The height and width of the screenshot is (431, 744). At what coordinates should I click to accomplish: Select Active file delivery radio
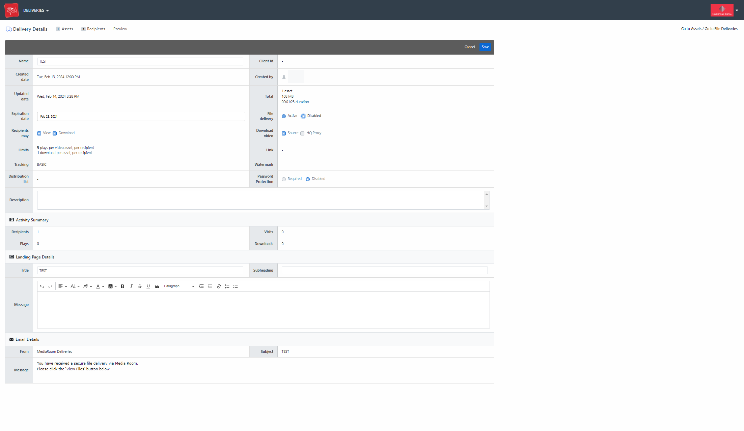[284, 116]
